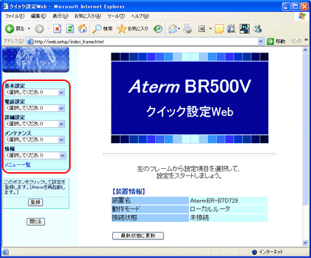Click in the address URL field
This screenshot has width=311, height=258.
[x=145, y=42]
